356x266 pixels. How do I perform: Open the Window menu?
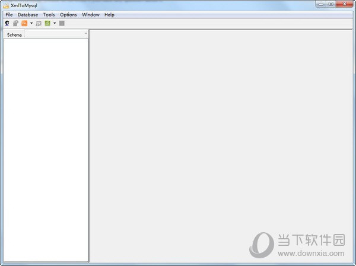91,15
